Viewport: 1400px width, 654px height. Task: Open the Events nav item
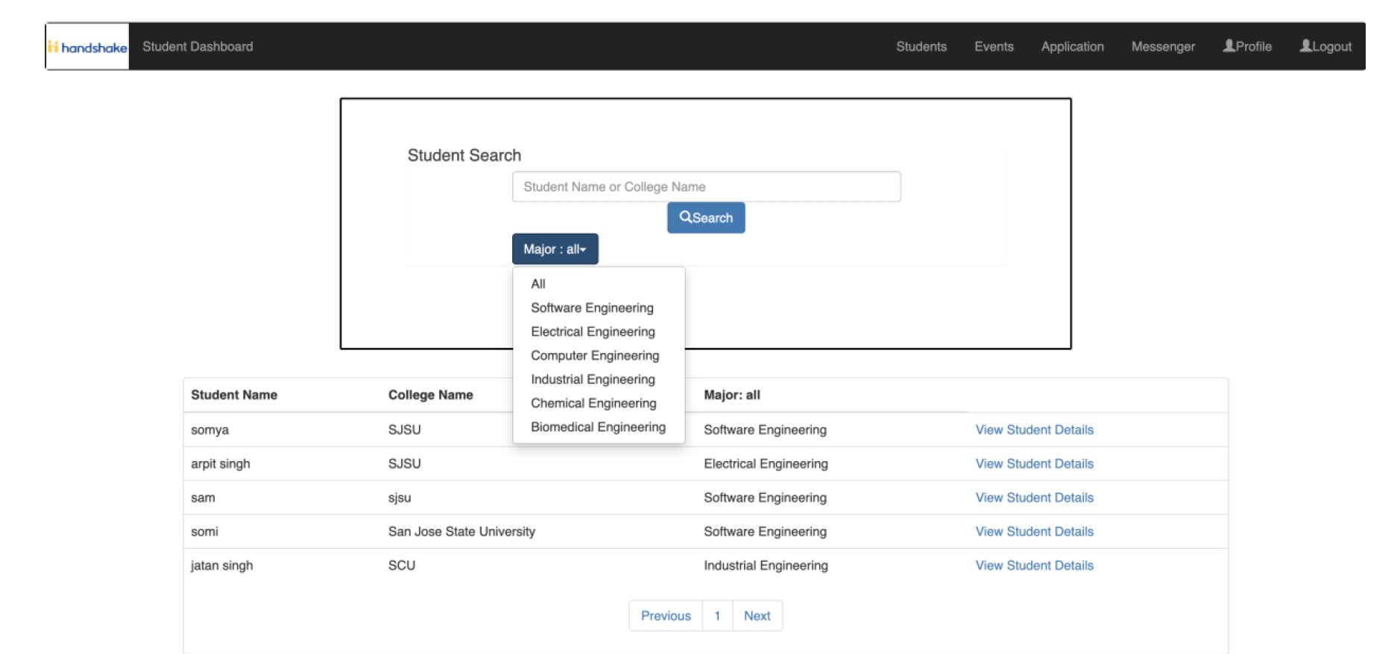[x=994, y=46]
